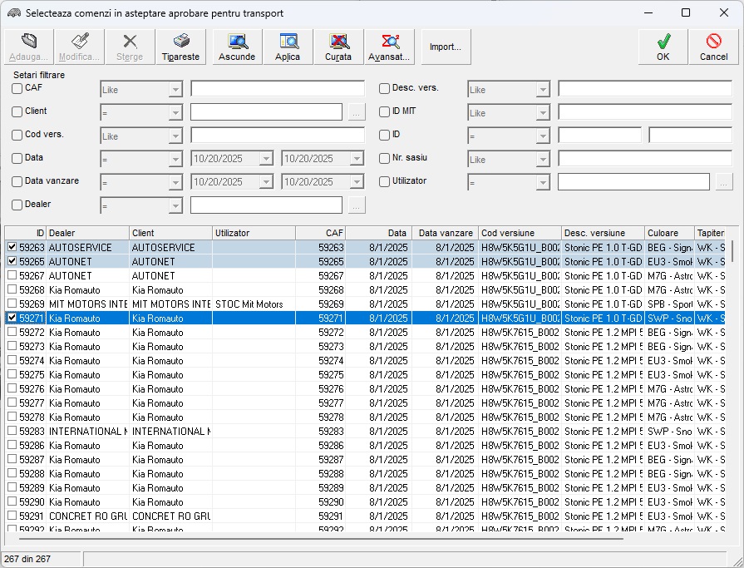The width and height of the screenshot is (744, 568).
Task: Click the Cod versiune column header
Action: [520, 233]
